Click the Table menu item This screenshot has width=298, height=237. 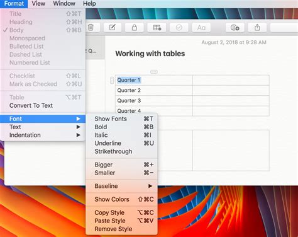pyautogui.click(x=43, y=97)
